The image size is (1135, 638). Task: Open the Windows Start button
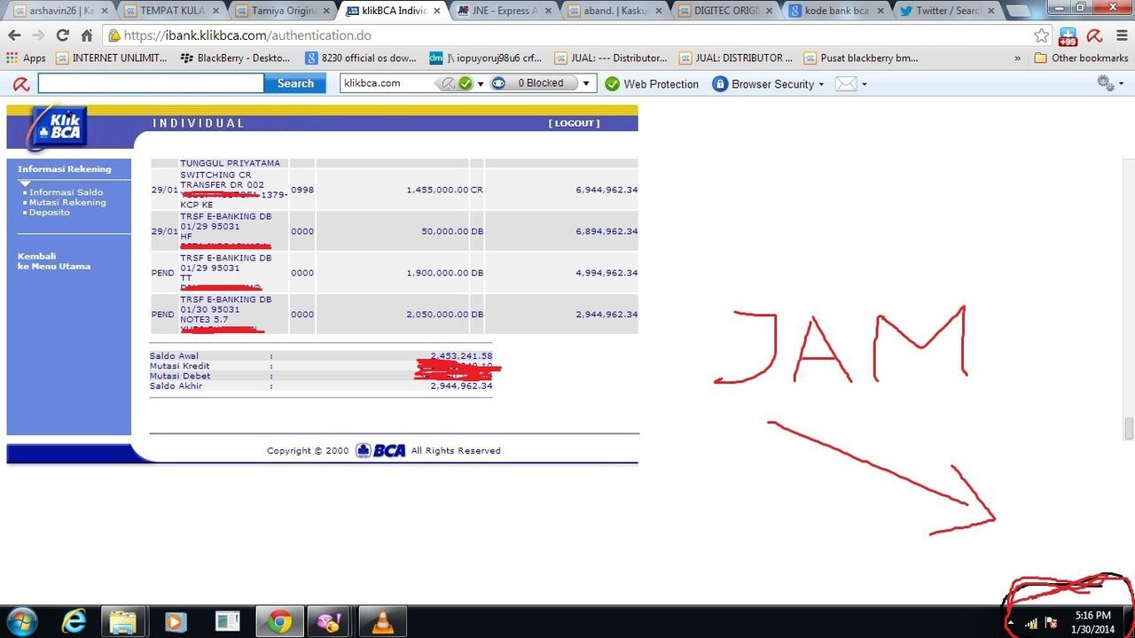tap(20, 622)
